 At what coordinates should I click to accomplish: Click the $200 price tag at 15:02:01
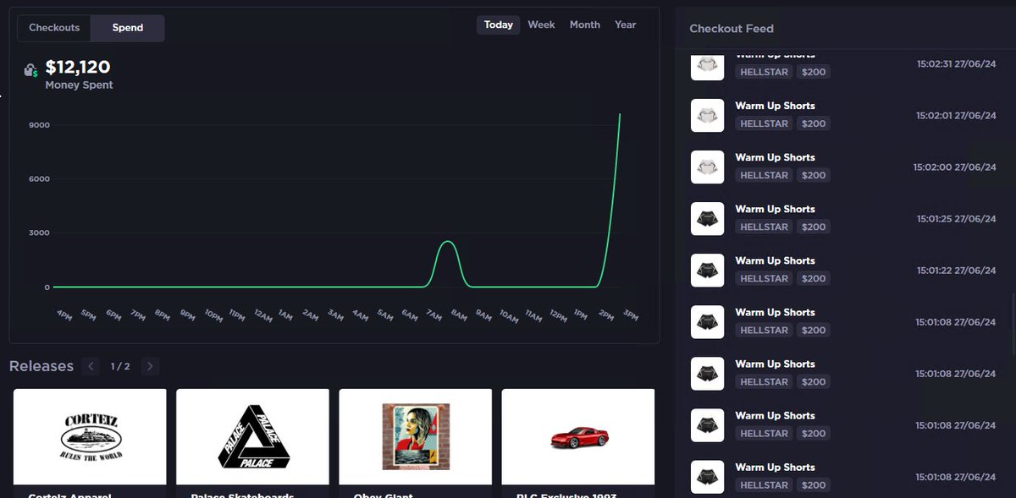814,123
